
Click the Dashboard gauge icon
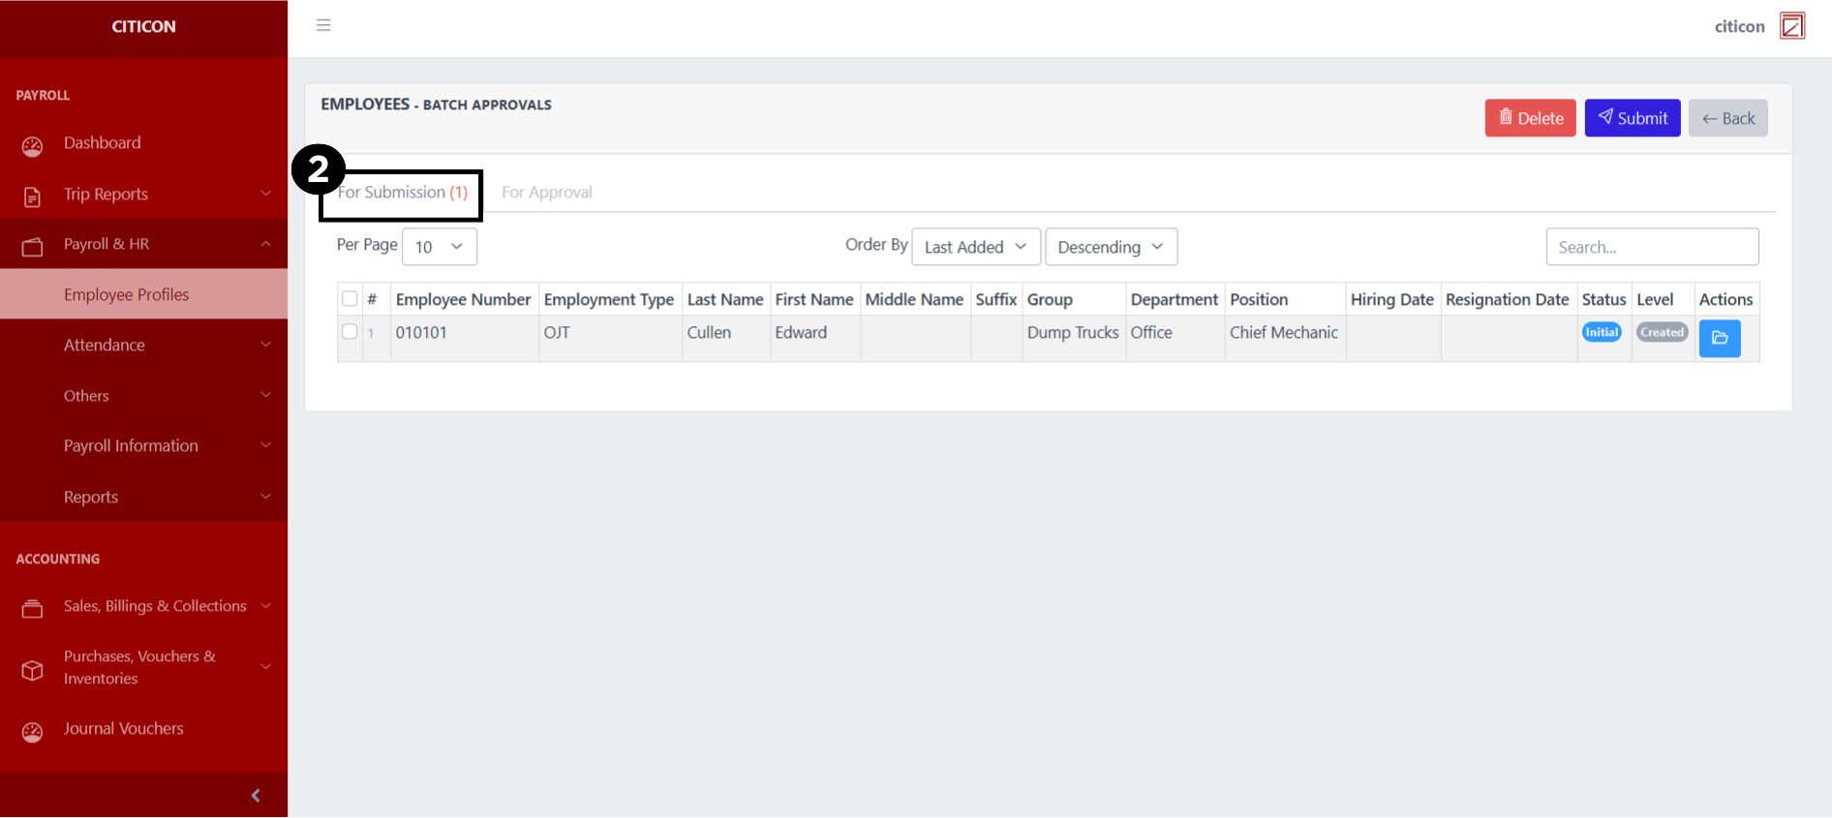(x=32, y=146)
